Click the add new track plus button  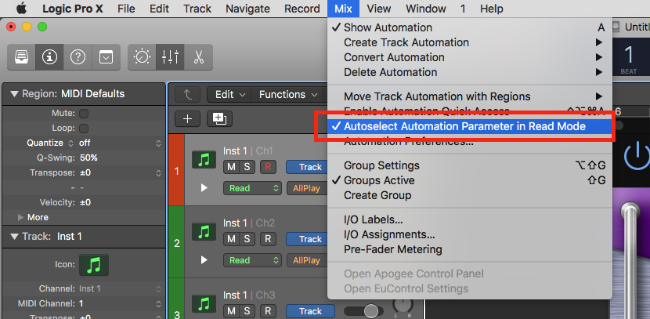pos(187,118)
